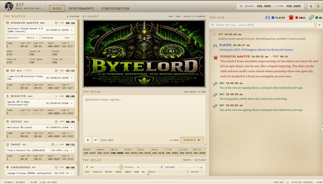Click the Intent station icon
Viewport: 323px width, 184px height.
(x=8, y=122)
